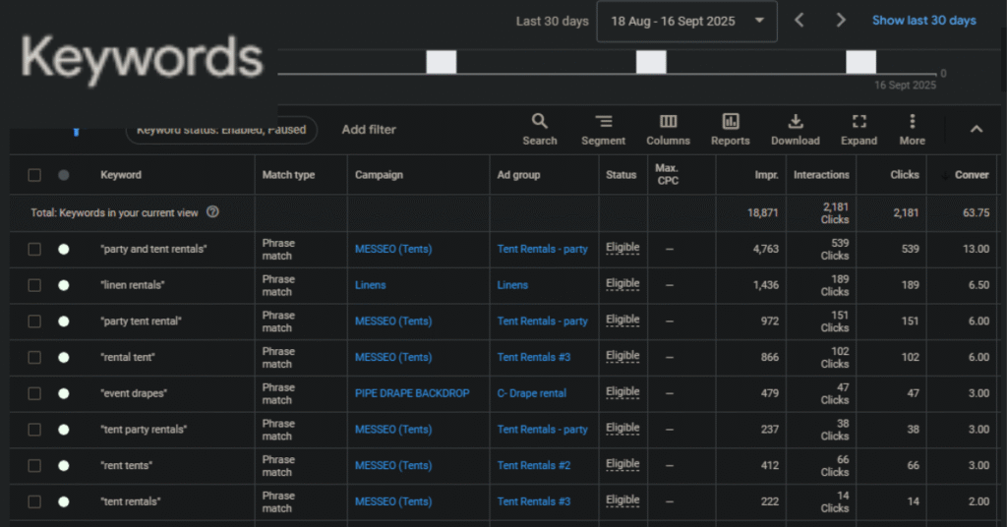
Task: Toggle status dot for "party and tent rentals"
Action: [64, 249]
